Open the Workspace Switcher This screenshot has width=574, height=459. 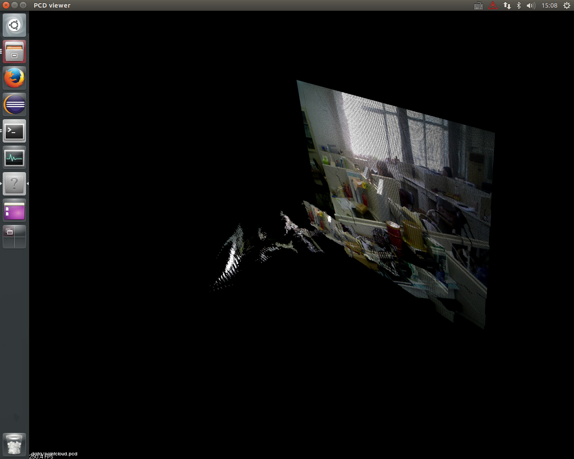point(14,237)
